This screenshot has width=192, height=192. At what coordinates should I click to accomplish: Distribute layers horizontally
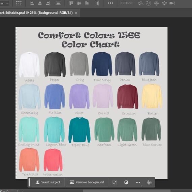tap(97, 3)
